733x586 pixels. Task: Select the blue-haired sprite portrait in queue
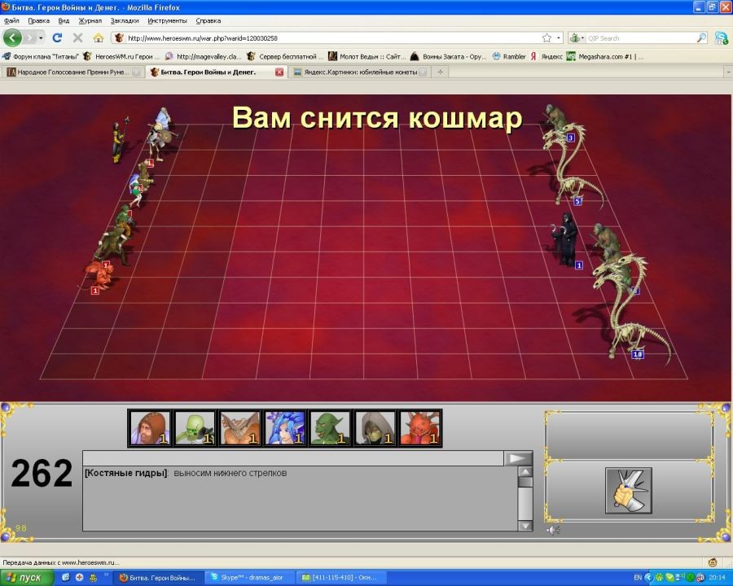point(286,428)
